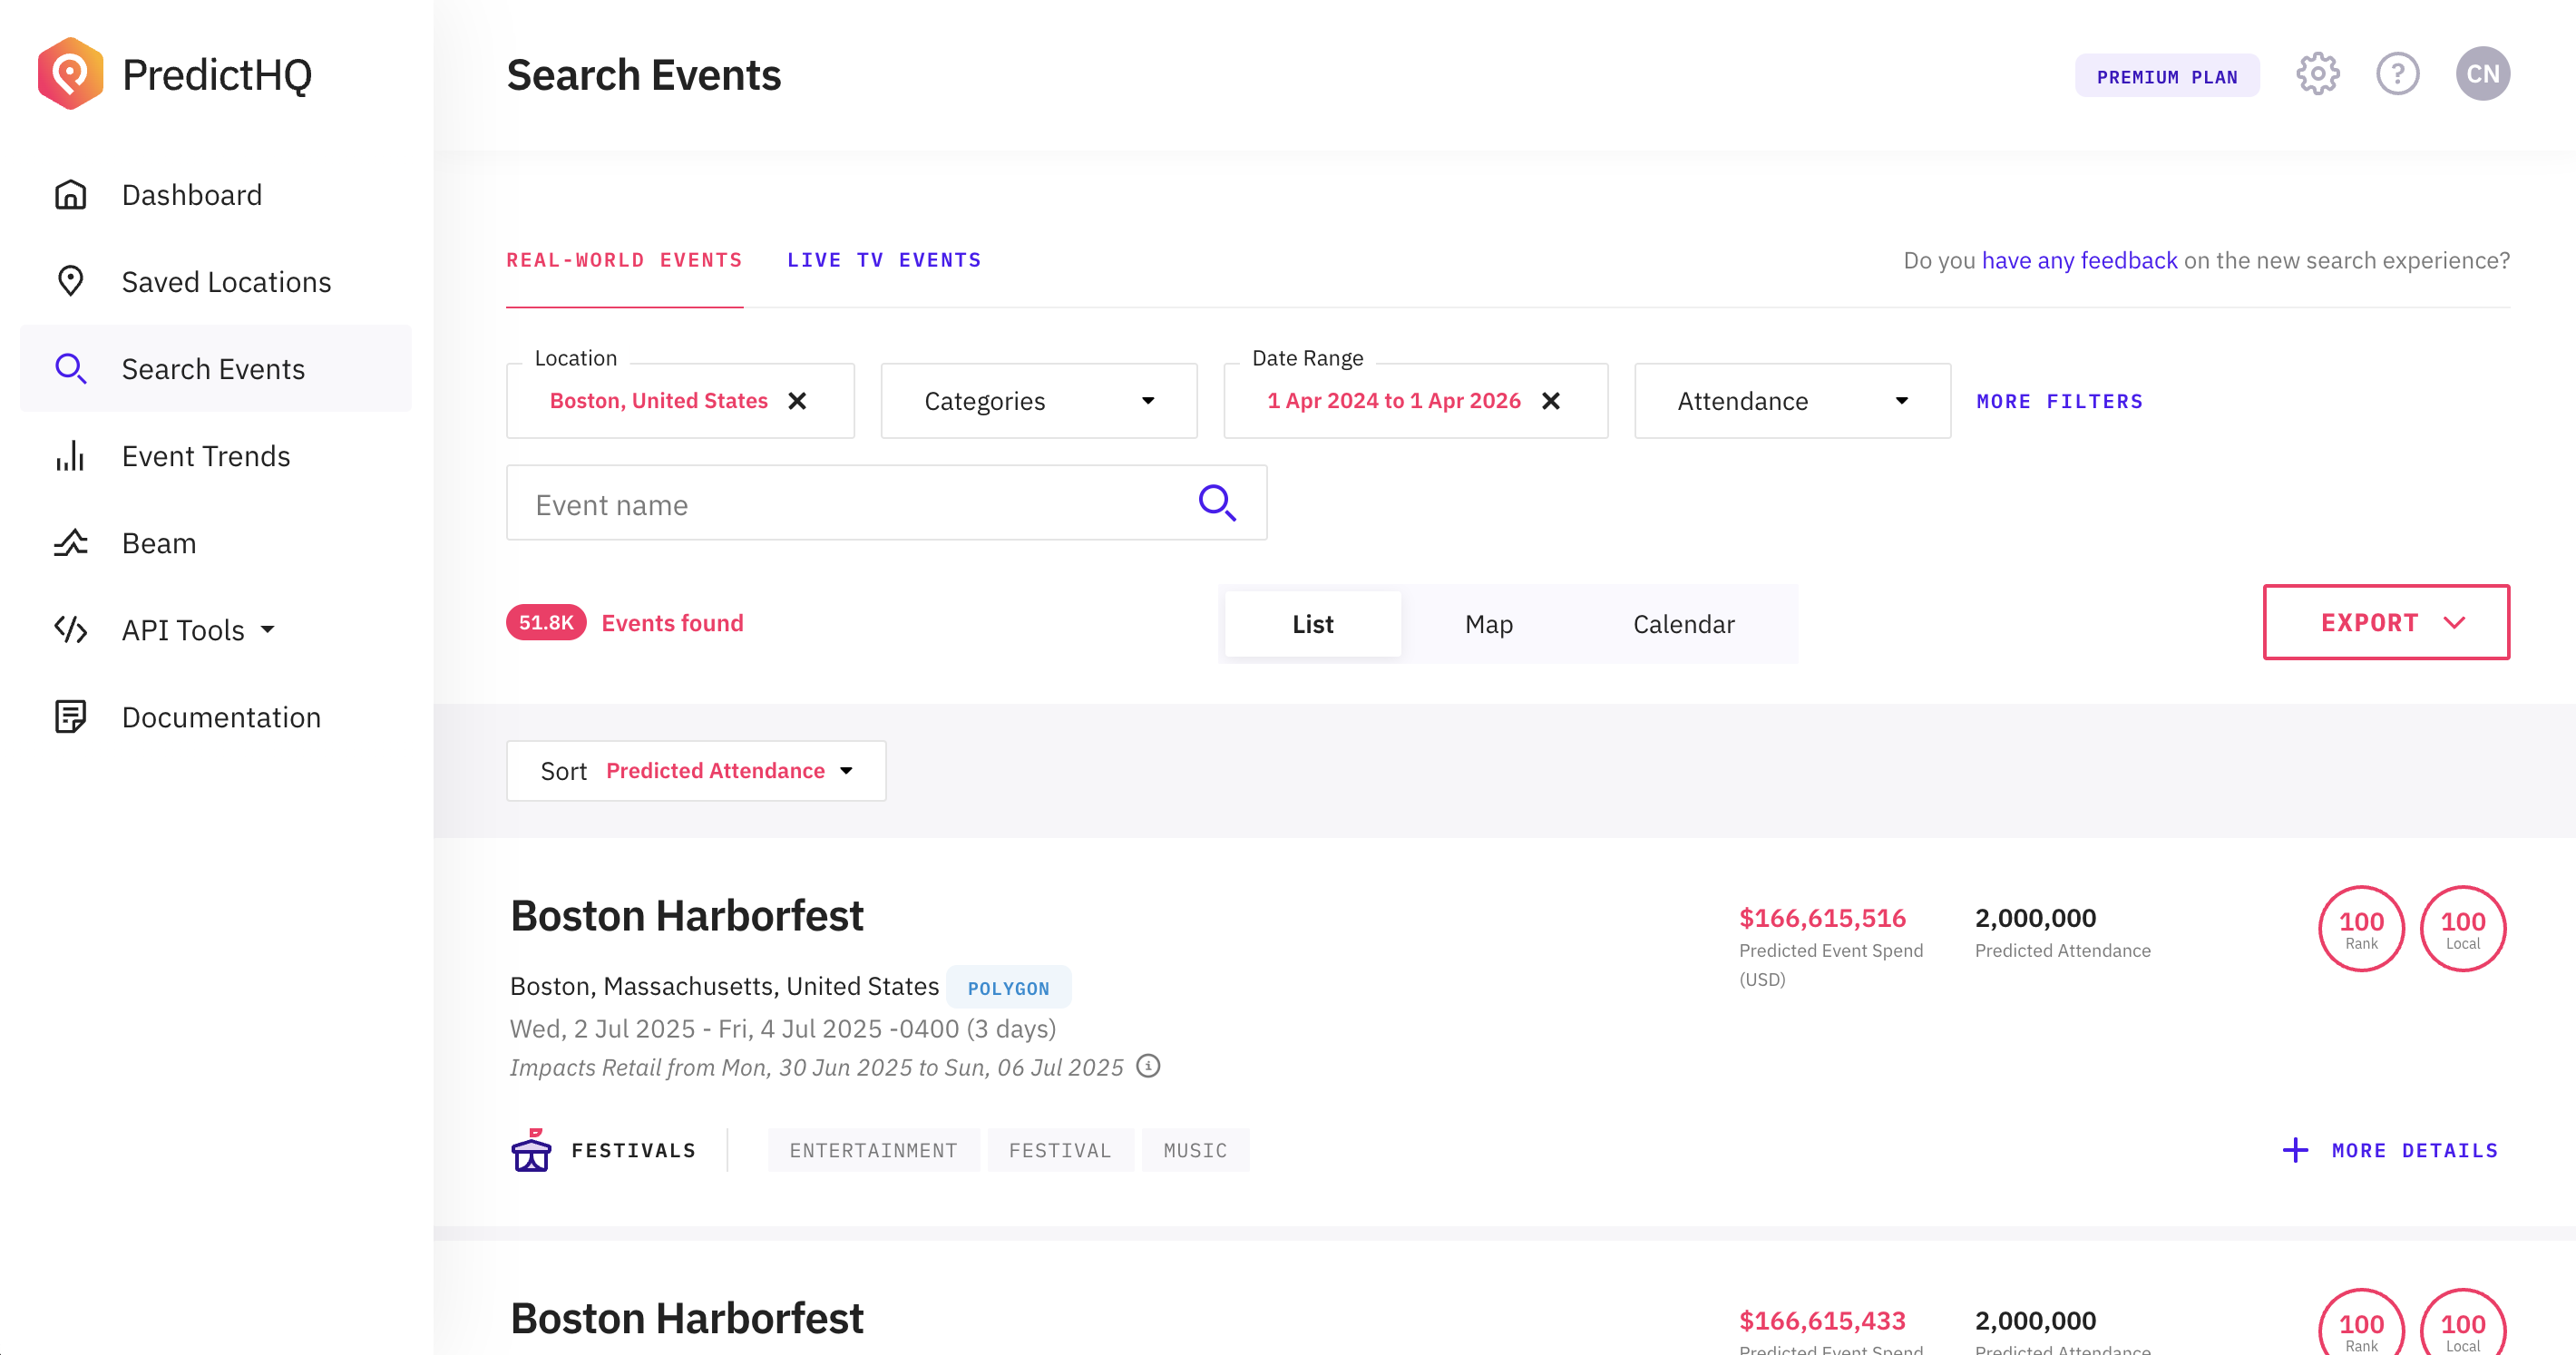The width and height of the screenshot is (2576, 1355).
Task: Click the PredictHQ logo icon
Action: click(x=70, y=74)
